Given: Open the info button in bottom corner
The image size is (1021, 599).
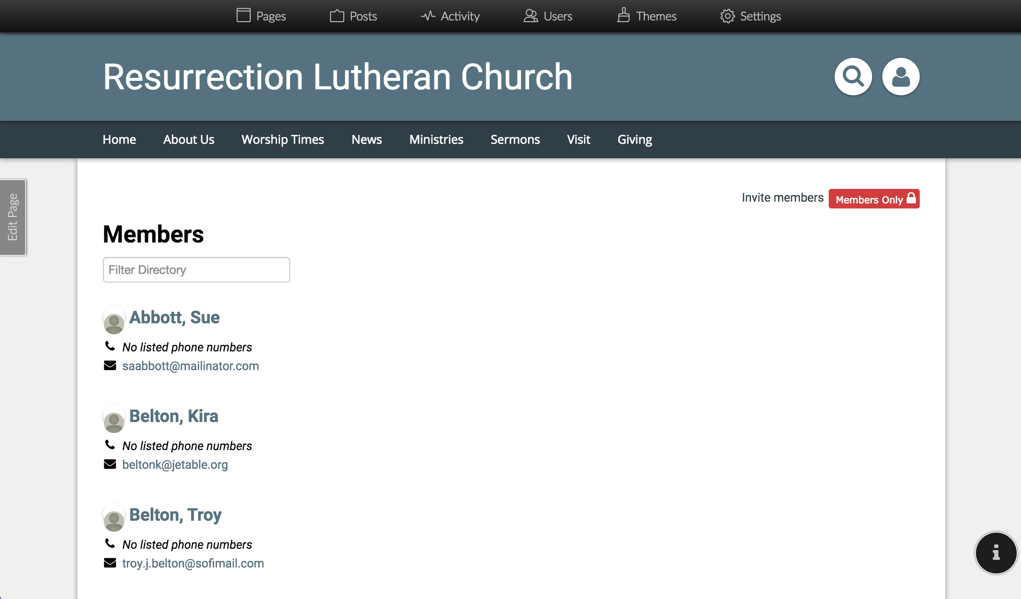Looking at the screenshot, I should [x=995, y=553].
